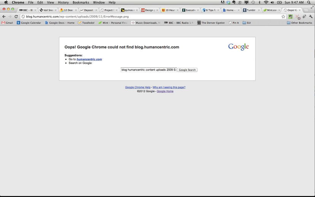Open 'Why am I seeing this page?' link
This screenshot has width=315, height=197.
[x=169, y=87]
